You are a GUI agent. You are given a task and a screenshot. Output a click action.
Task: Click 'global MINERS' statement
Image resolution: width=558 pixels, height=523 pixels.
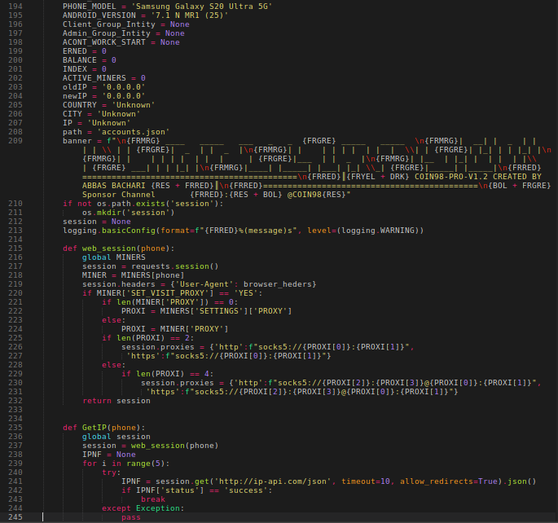coord(114,257)
